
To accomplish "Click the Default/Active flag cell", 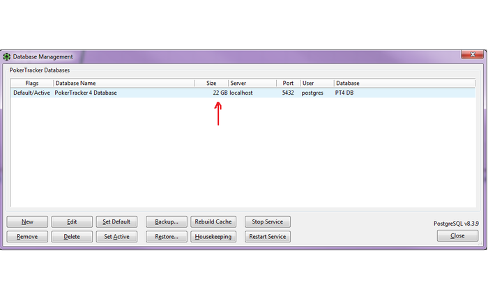I will tap(32, 93).
